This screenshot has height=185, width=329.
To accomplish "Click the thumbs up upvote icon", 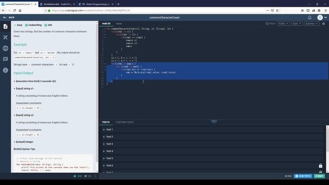I will (75, 176).
